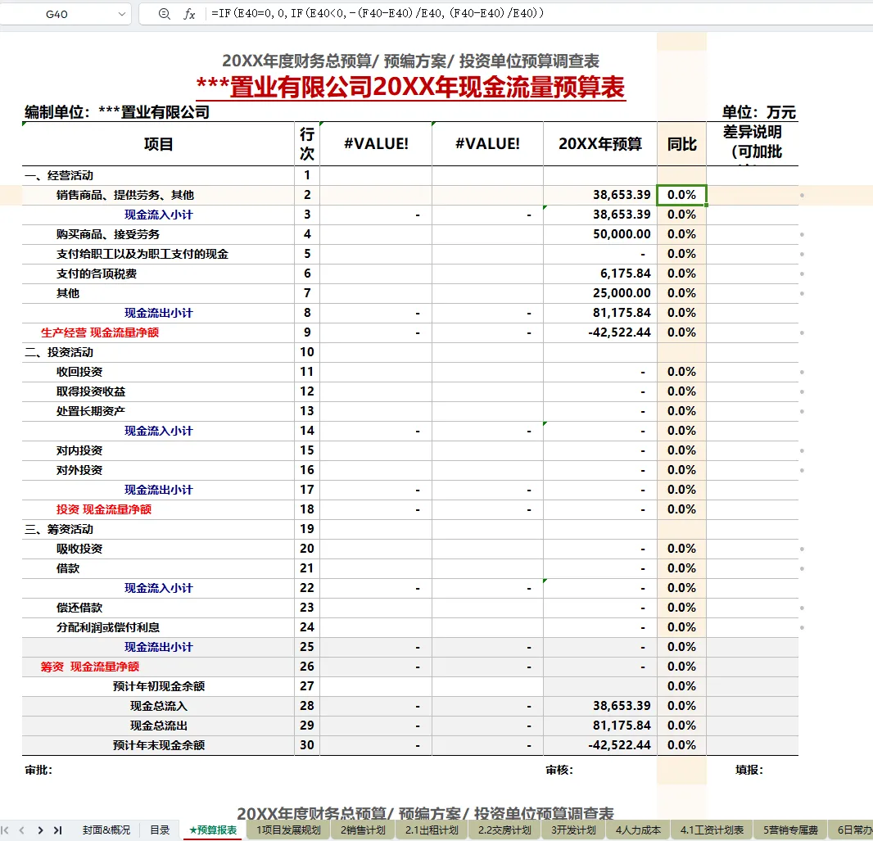The width and height of the screenshot is (873, 841).
Task: Click the 项目 header cell
Action: pos(158,144)
